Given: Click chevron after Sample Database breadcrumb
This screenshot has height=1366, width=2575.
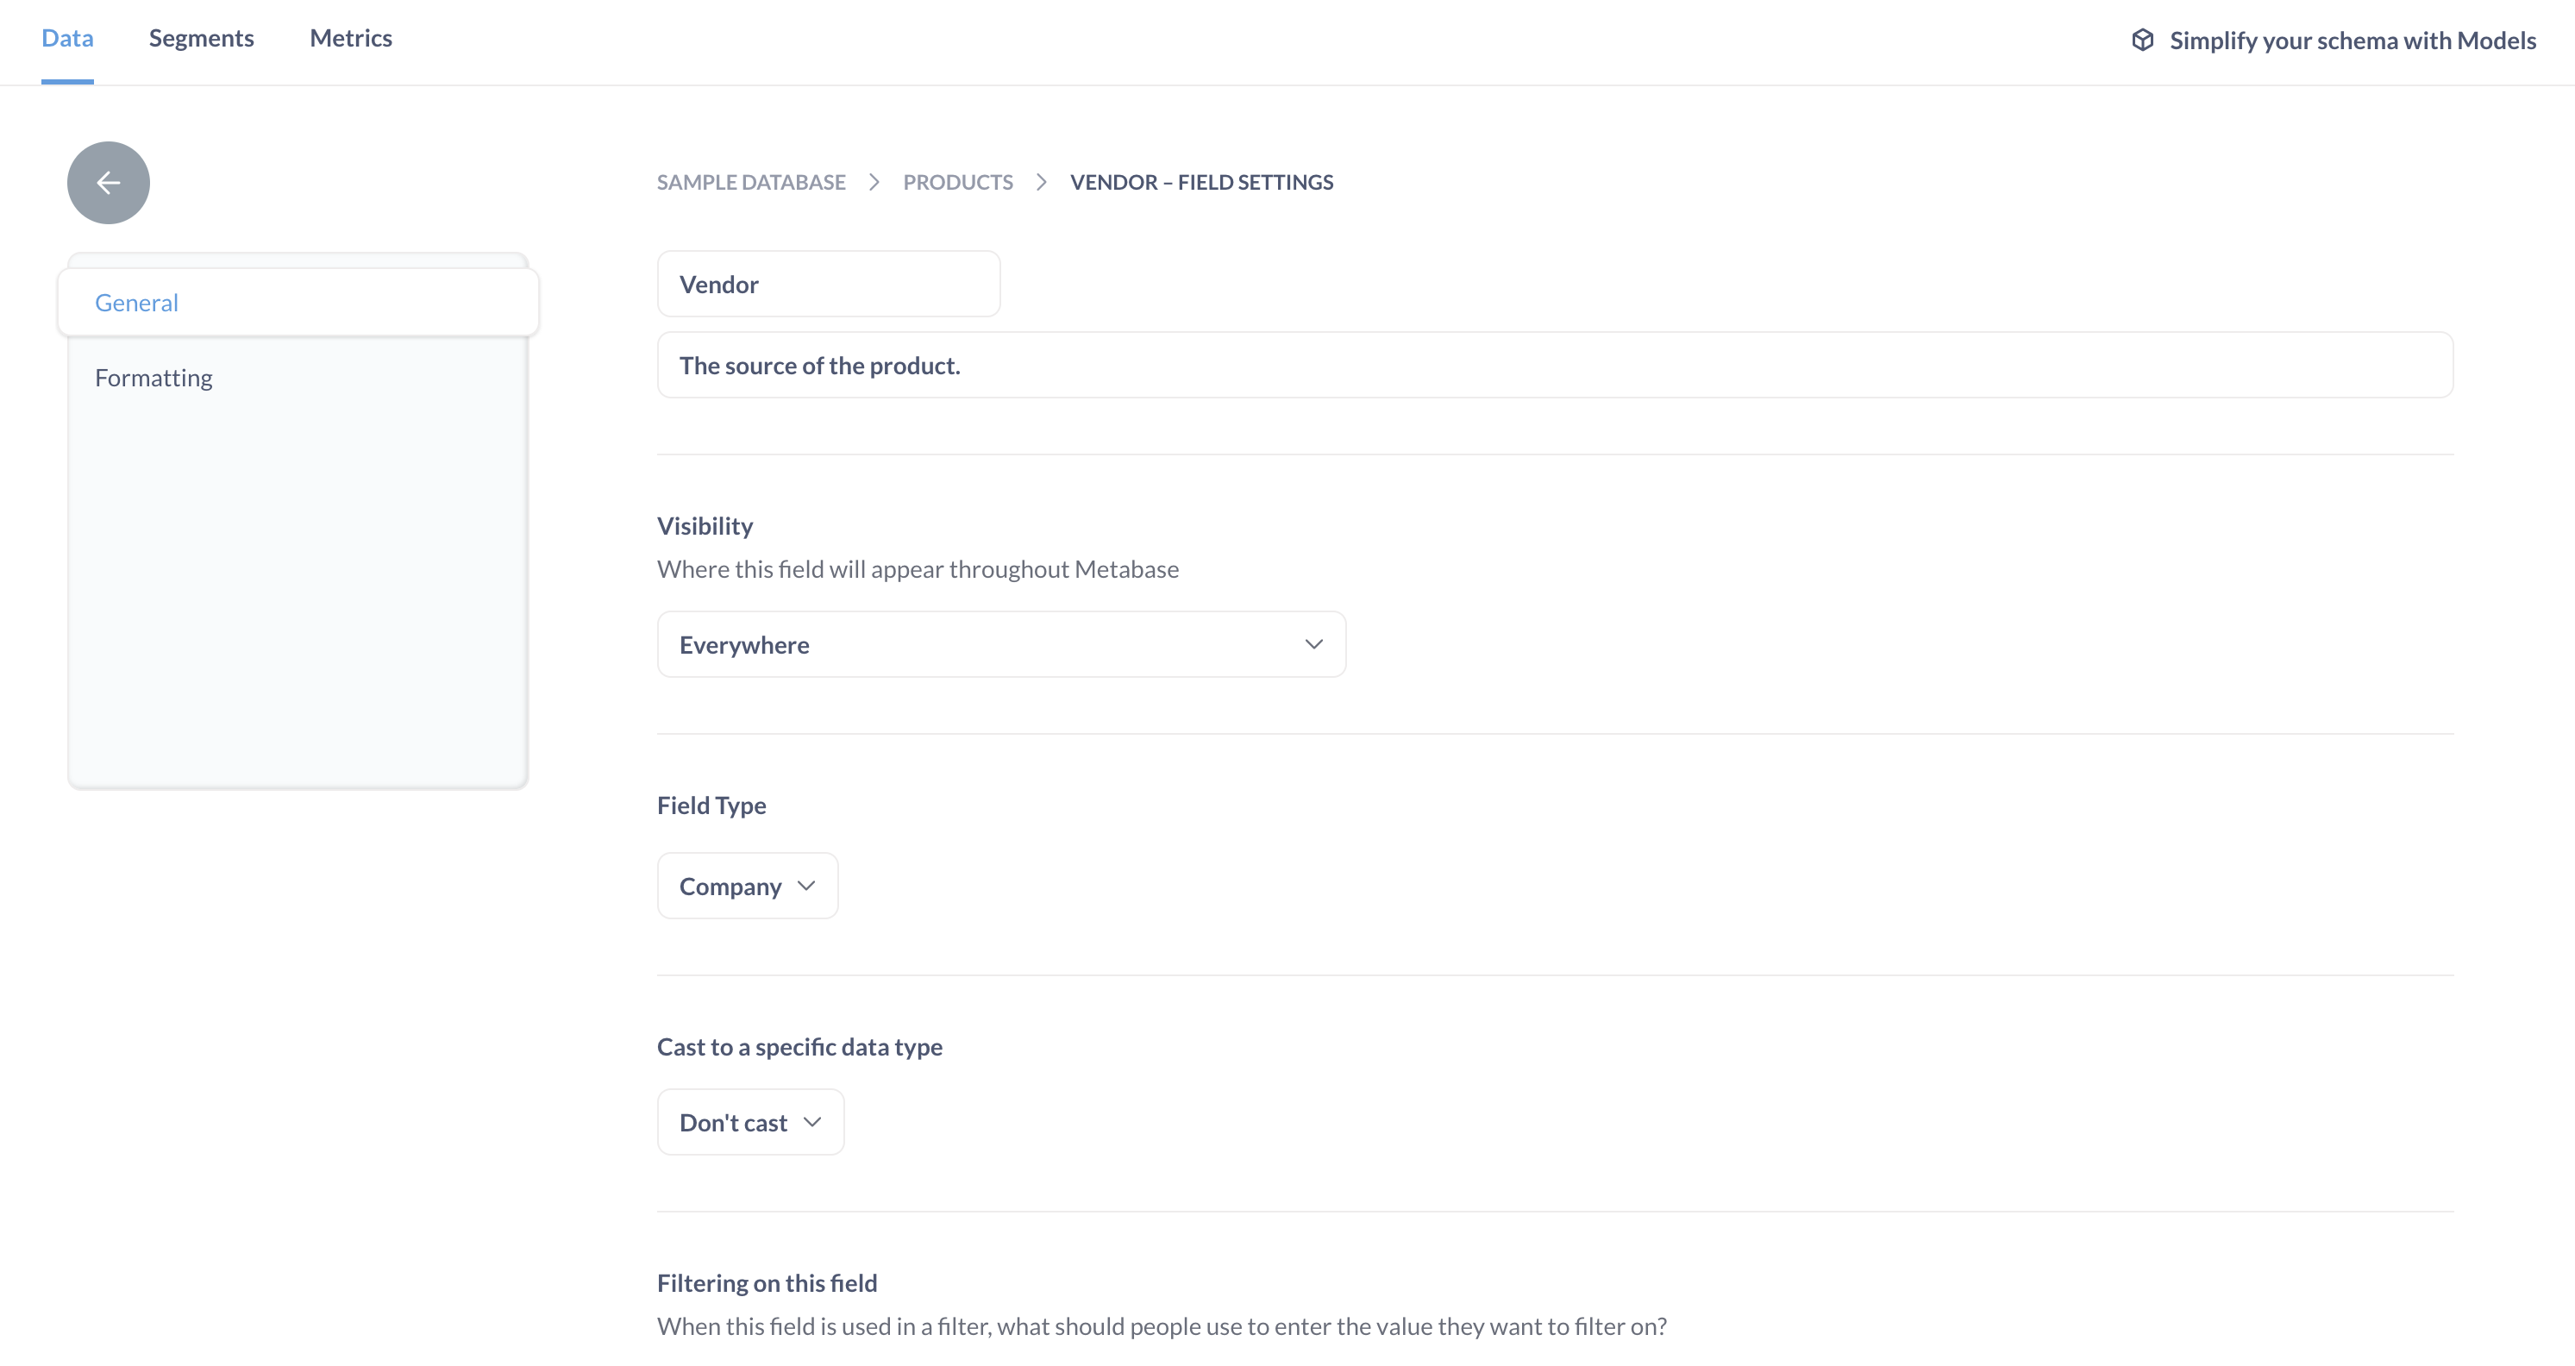Looking at the screenshot, I should [874, 182].
